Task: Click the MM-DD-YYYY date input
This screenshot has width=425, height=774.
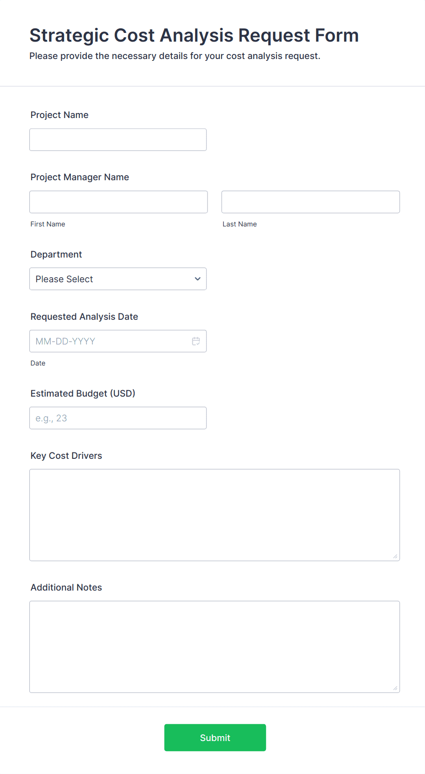Action: tap(118, 341)
